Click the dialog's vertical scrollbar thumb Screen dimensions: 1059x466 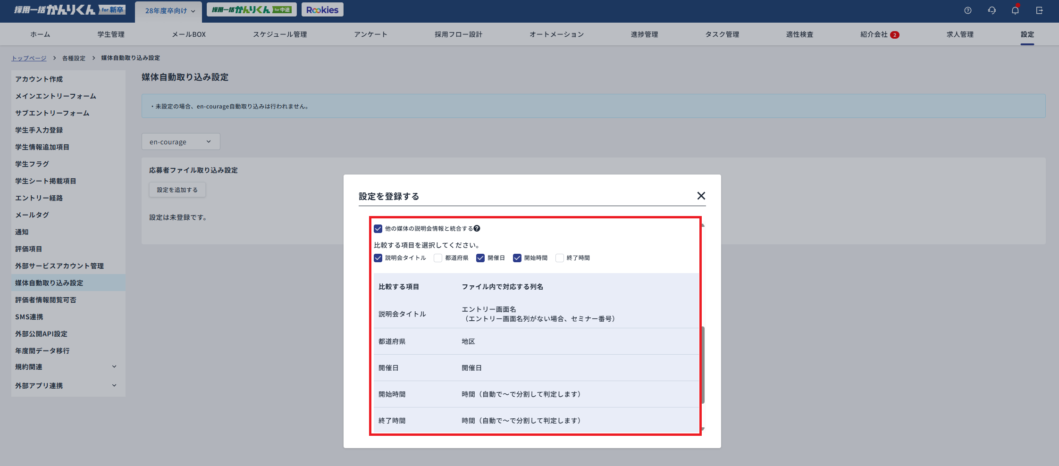[x=703, y=365]
